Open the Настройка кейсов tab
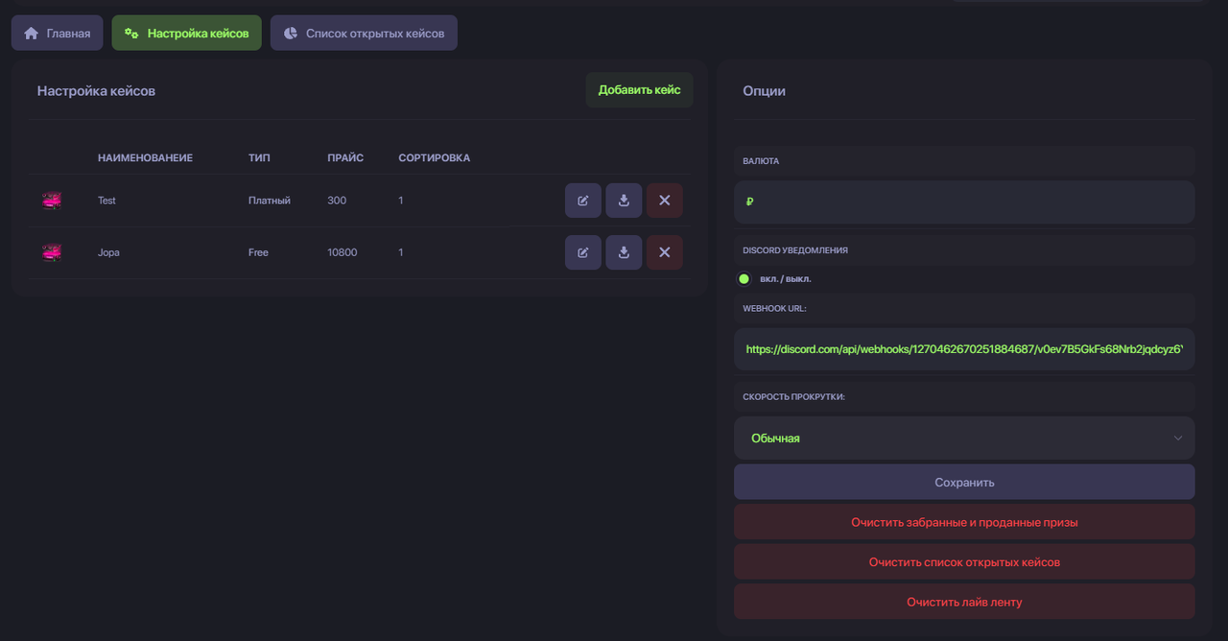1228x641 pixels. pos(186,33)
